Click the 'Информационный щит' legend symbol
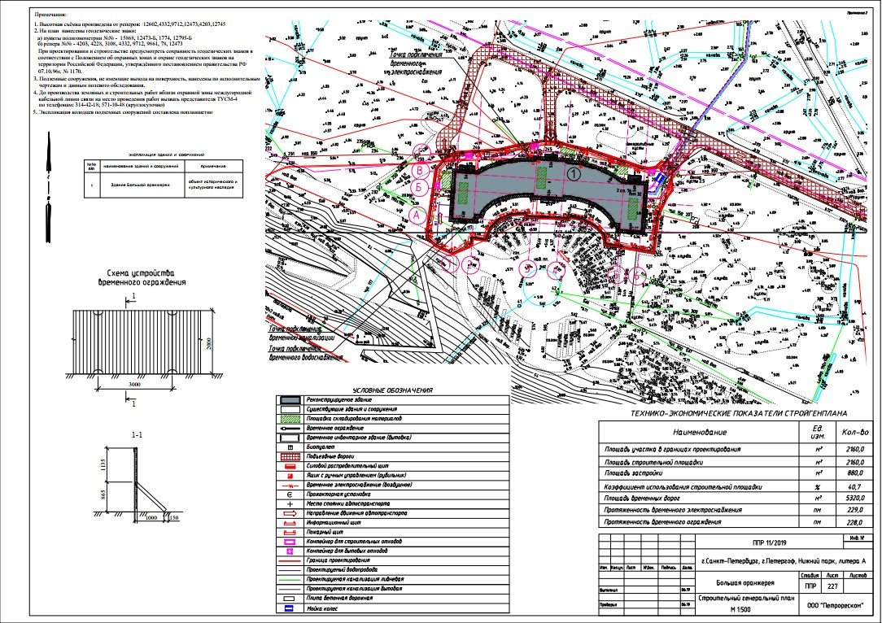Image resolution: width=882 pixels, height=623 pixels. click(x=290, y=523)
